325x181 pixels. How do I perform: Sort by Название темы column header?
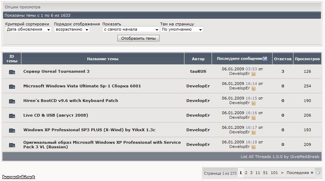pyautogui.click(x=103, y=59)
